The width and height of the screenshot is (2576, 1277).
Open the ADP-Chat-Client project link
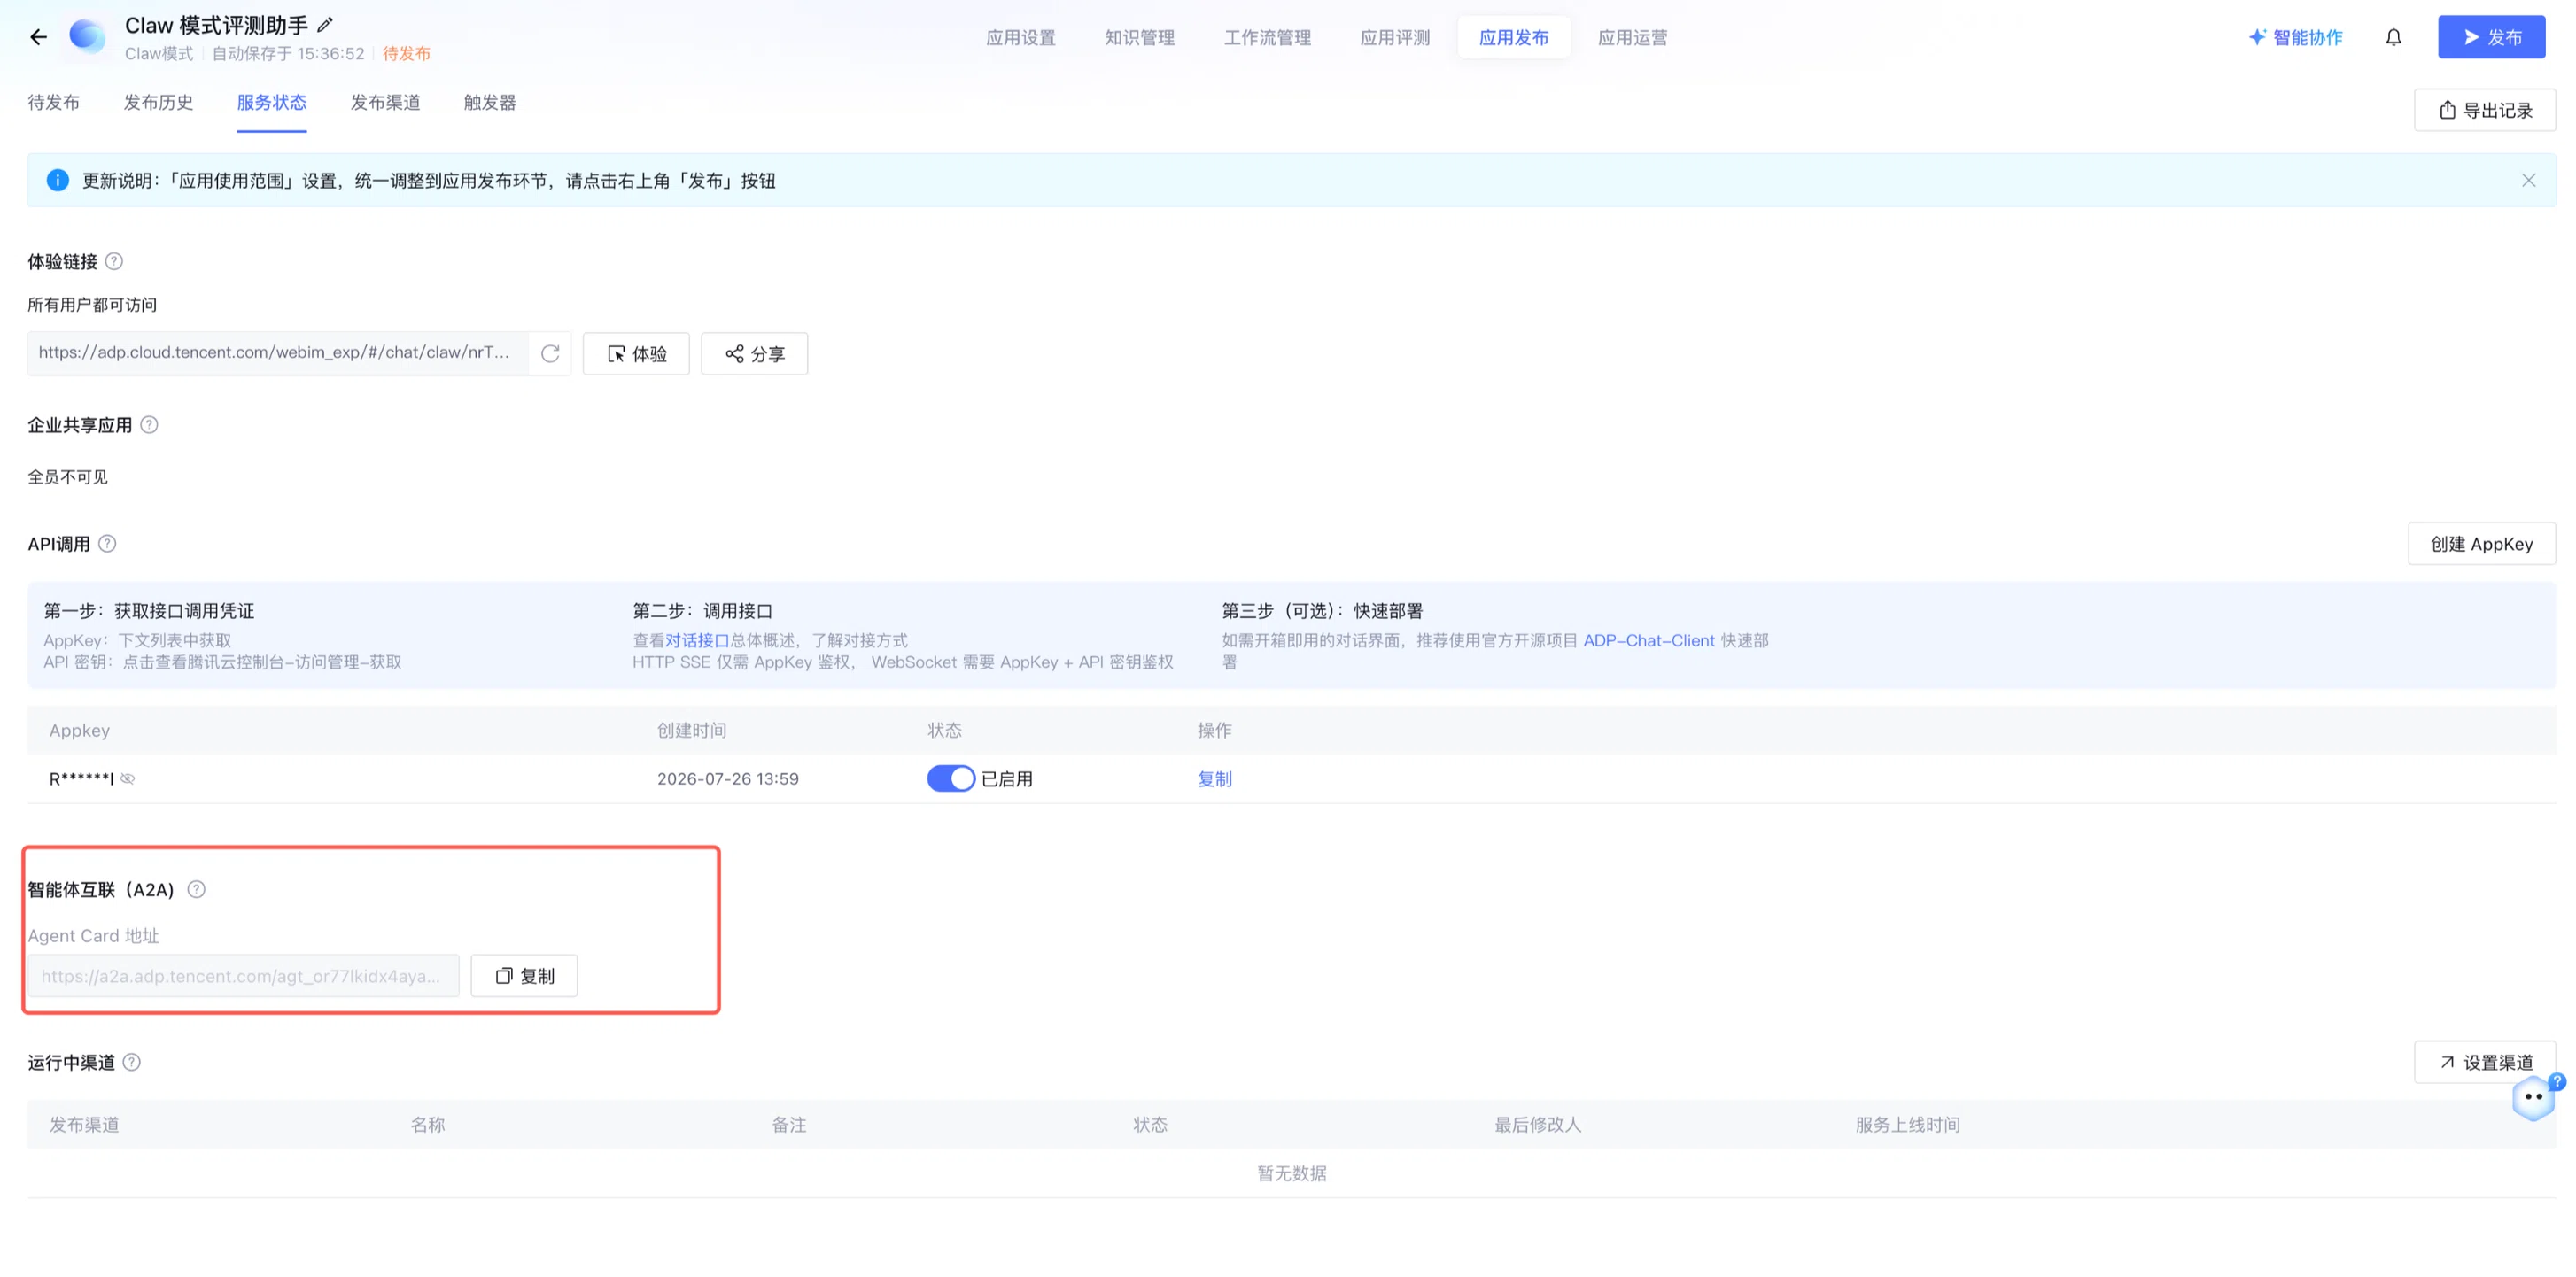1649,641
